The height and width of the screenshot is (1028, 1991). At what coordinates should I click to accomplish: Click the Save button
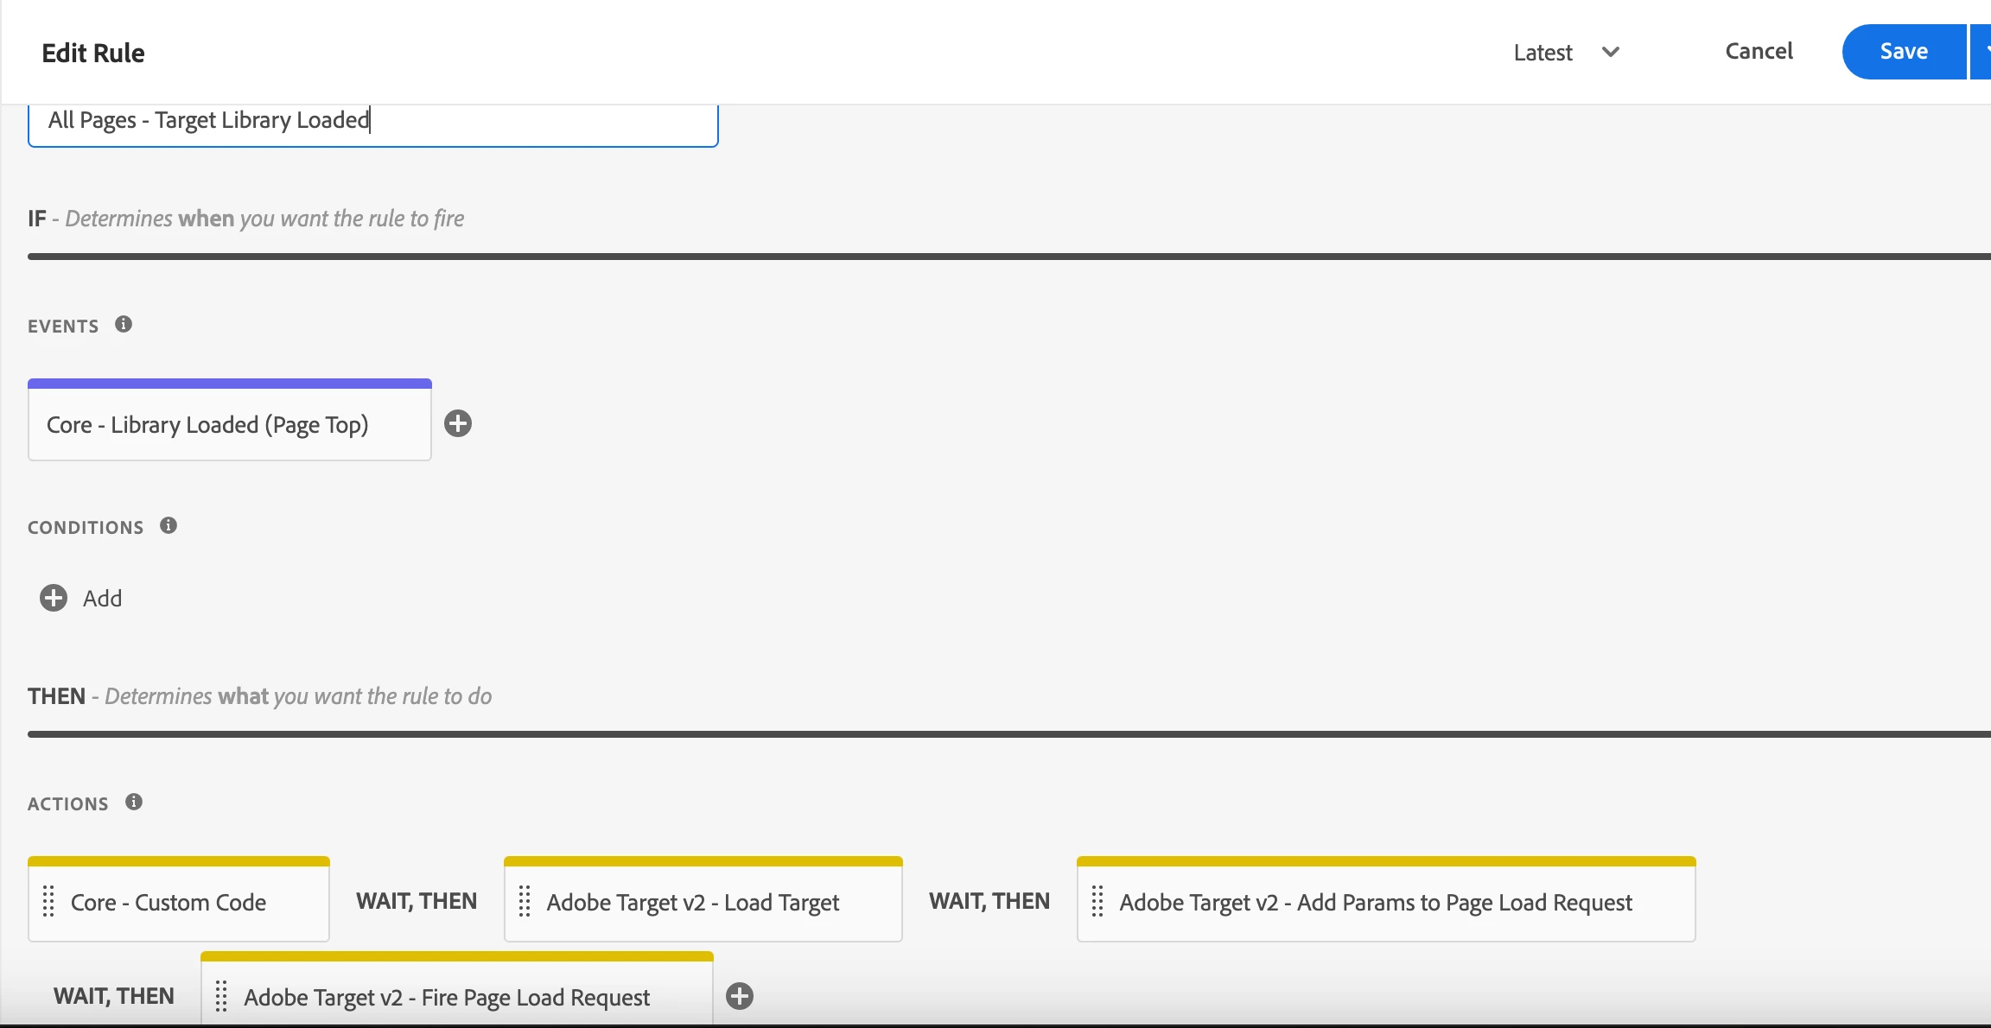pyautogui.click(x=1904, y=52)
